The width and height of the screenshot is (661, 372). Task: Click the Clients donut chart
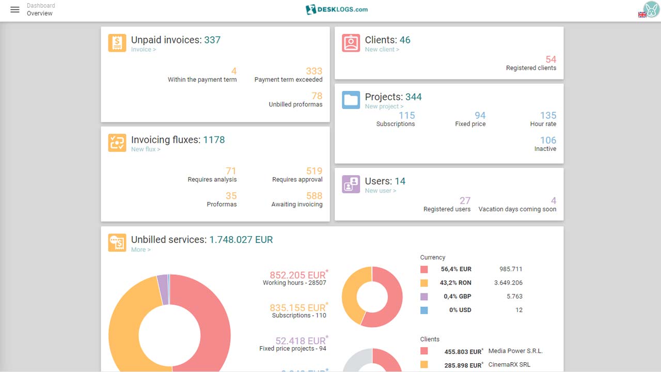tap(372, 360)
